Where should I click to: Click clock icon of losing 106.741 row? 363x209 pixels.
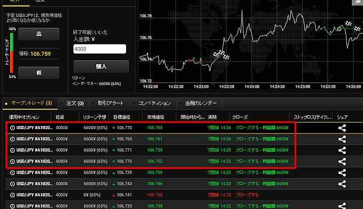[12, 195]
